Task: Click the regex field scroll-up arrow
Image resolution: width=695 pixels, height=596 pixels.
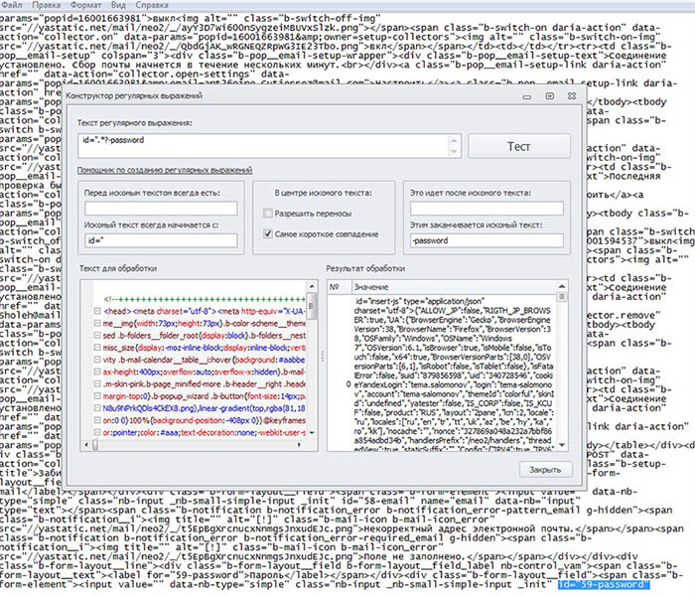Action: pyautogui.click(x=454, y=141)
